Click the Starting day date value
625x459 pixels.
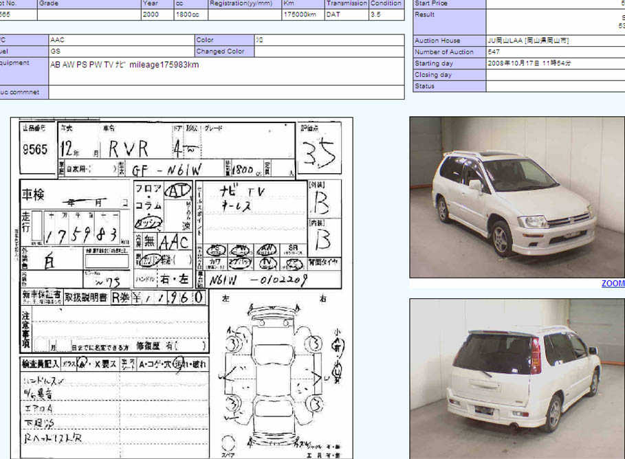556,63
